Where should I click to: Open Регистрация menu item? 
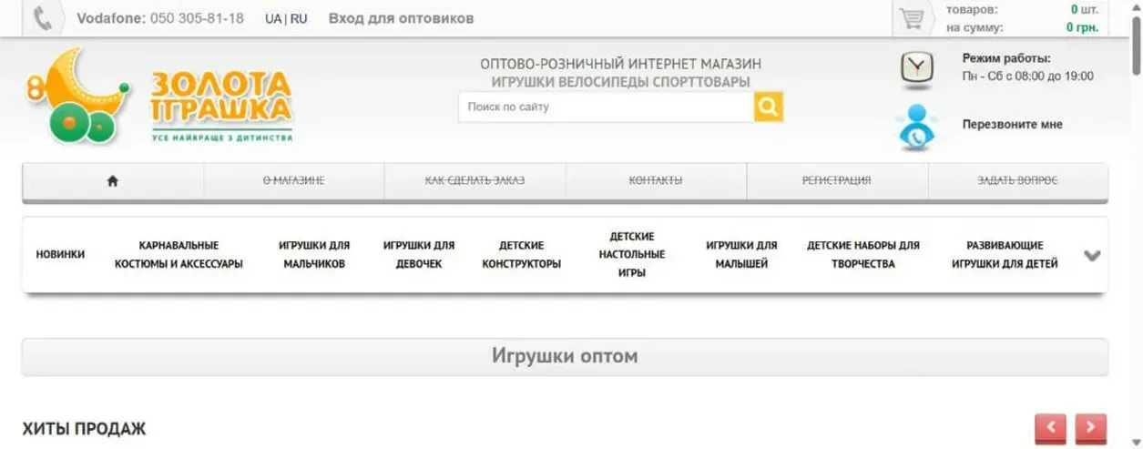pyautogui.click(x=836, y=180)
